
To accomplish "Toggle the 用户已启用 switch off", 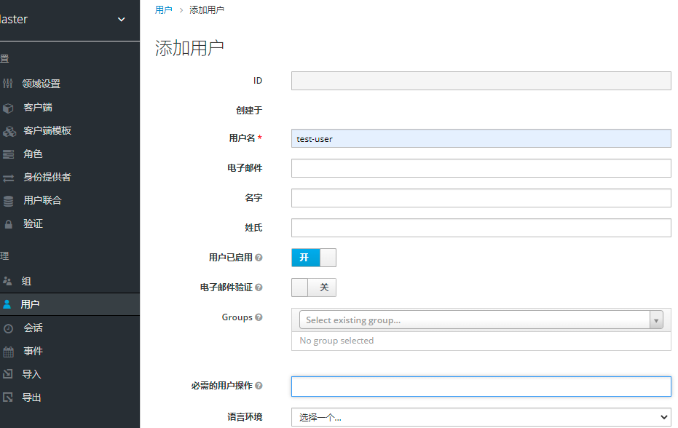I will 314,258.
